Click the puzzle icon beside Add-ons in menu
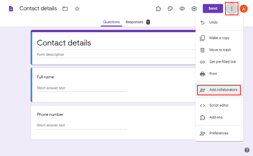Viewport: 253px width, 156px height. pyautogui.click(x=202, y=117)
